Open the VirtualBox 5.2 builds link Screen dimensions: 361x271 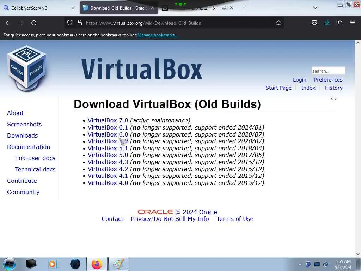coord(108,141)
